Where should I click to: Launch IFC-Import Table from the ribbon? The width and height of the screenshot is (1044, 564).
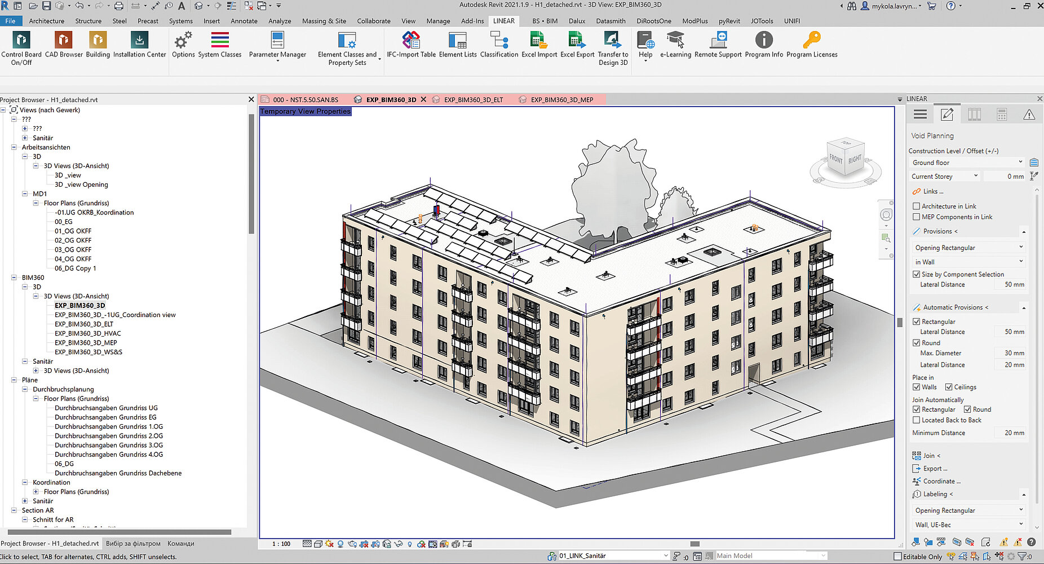point(411,41)
